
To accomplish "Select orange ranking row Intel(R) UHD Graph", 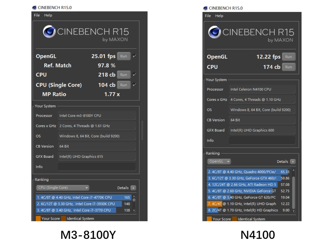I will pos(249,204).
